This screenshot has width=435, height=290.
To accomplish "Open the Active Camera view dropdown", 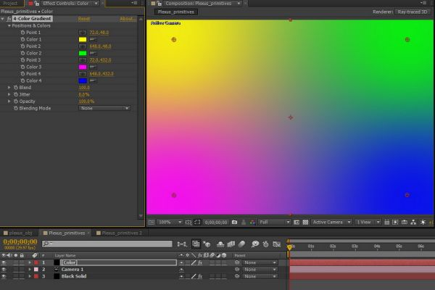I will pos(331,223).
